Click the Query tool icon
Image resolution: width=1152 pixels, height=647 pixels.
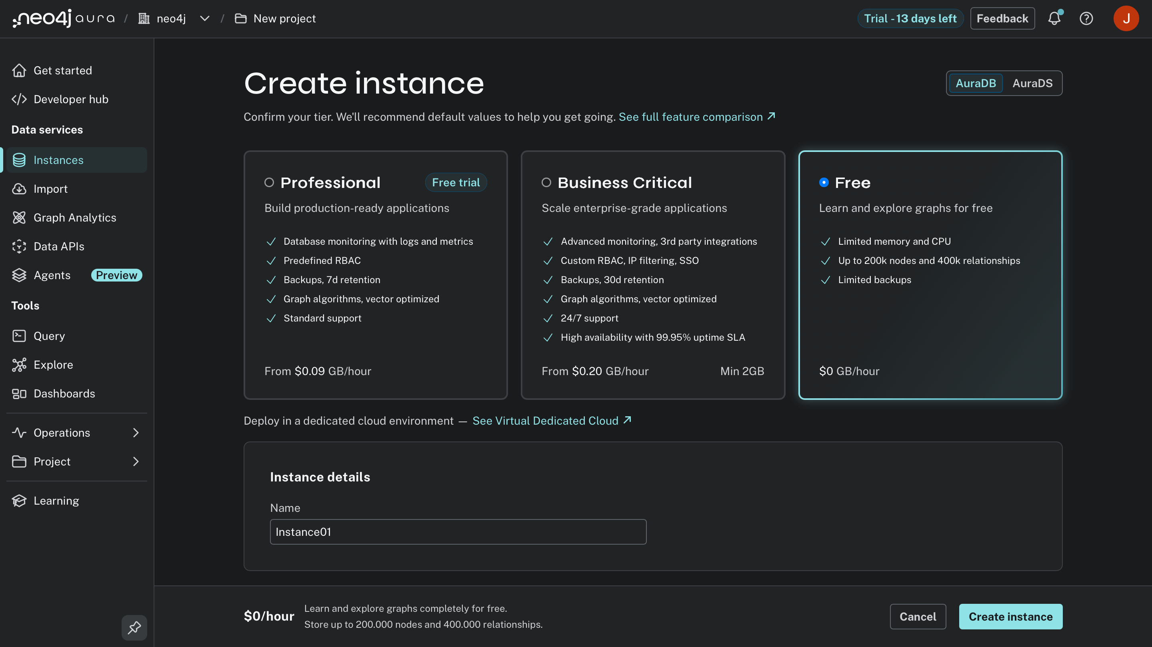(x=20, y=336)
